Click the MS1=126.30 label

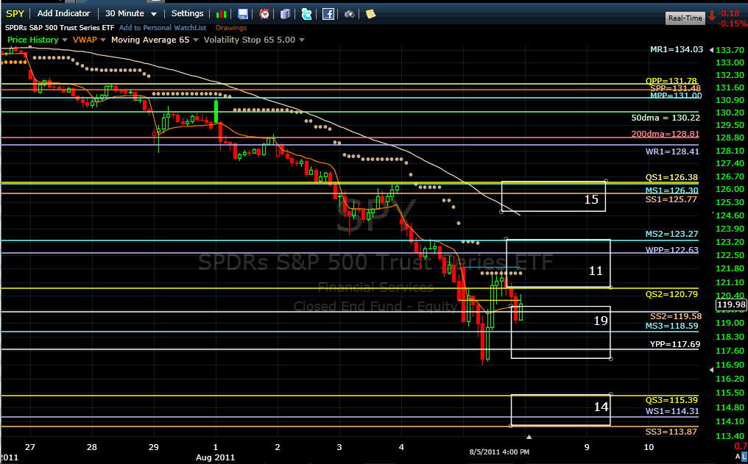[671, 190]
